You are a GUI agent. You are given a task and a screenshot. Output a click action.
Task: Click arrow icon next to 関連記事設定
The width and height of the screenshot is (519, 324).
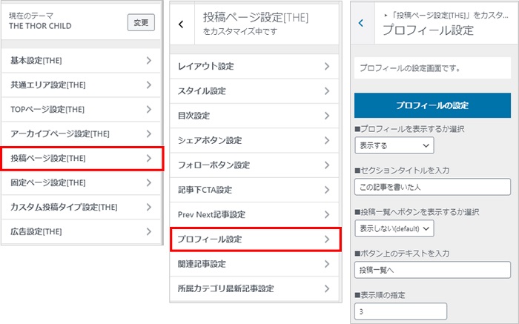click(327, 264)
